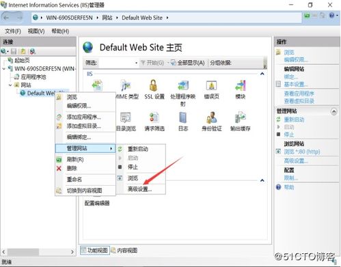Switch to the 内容视图 tab

(x=124, y=251)
